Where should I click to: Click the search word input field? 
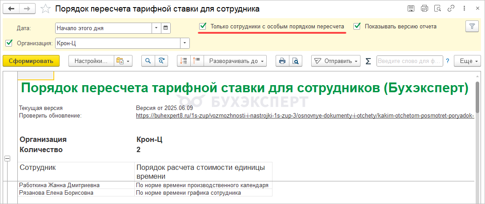pos(409,61)
